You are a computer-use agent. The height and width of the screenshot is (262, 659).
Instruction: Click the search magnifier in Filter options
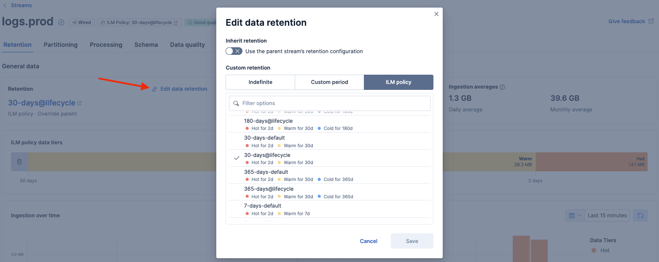pyautogui.click(x=236, y=103)
